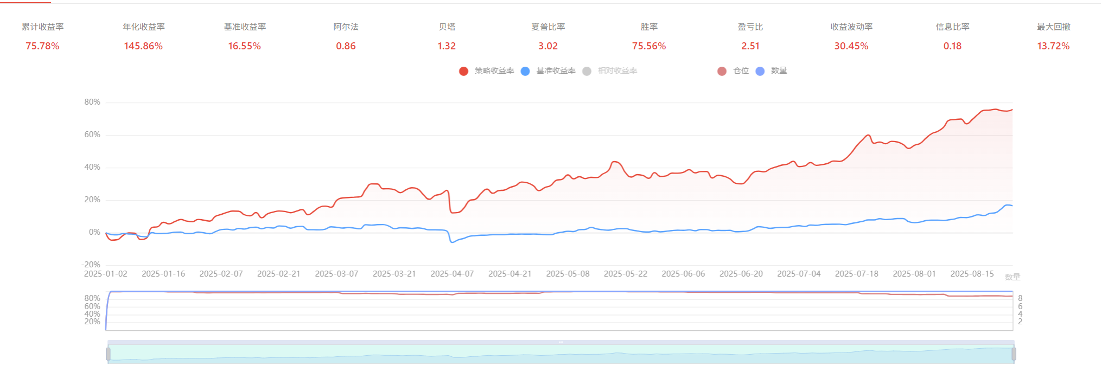Click the 75.78% cumulative return value
This screenshot has width=1108, height=391.
pyautogui.click(x=42, y=46)
